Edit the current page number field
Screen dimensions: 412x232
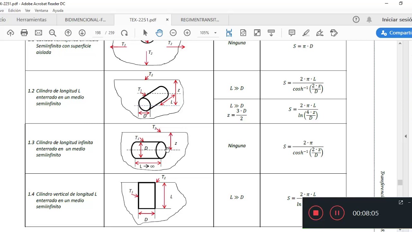(98, 33)
